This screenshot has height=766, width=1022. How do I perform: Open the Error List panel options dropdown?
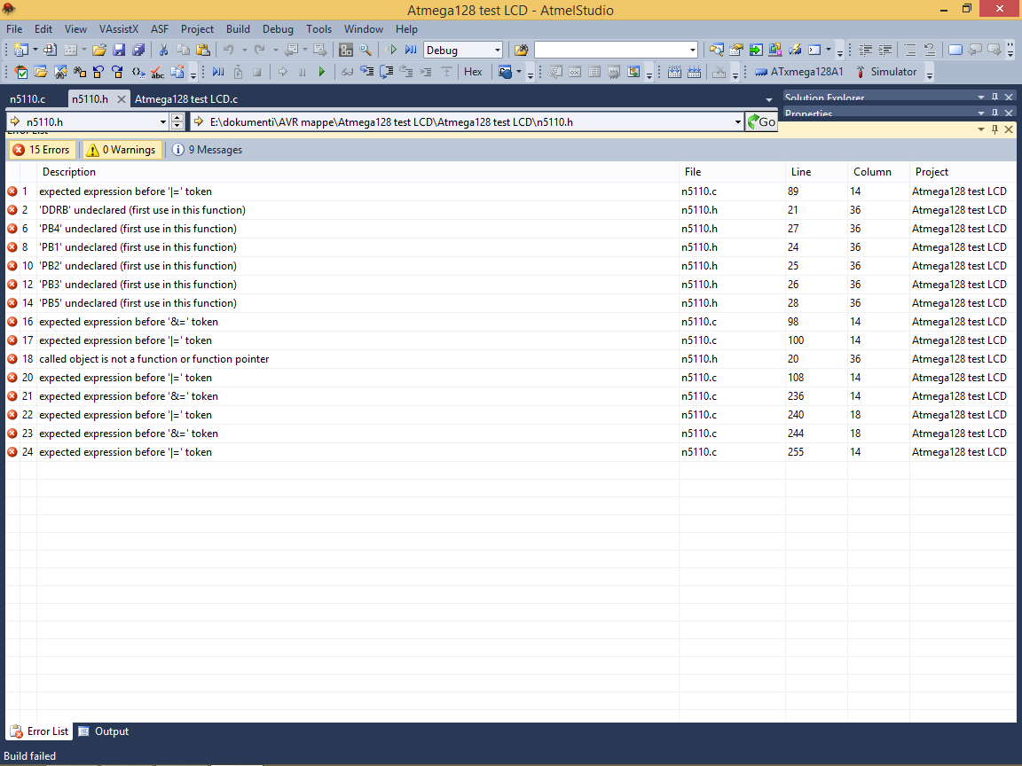coord(981,129)
